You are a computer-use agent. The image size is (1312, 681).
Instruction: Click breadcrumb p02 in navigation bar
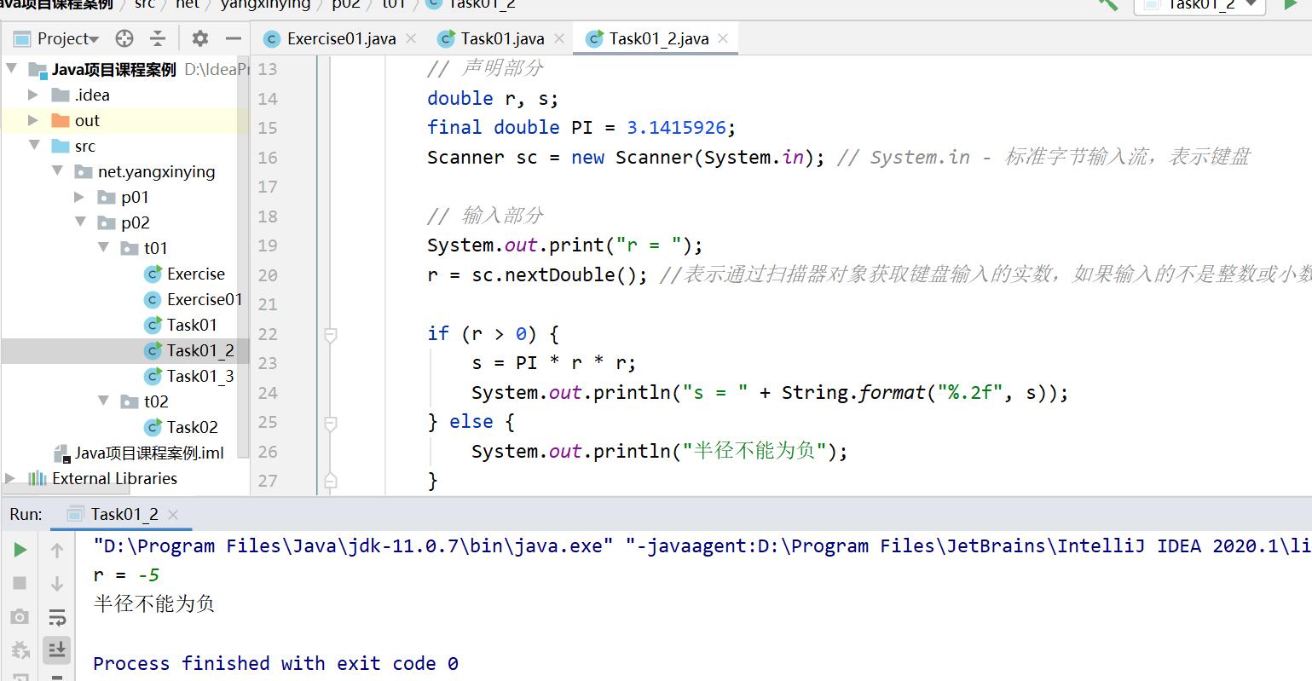pyautogui.click(x=346, y=4)
